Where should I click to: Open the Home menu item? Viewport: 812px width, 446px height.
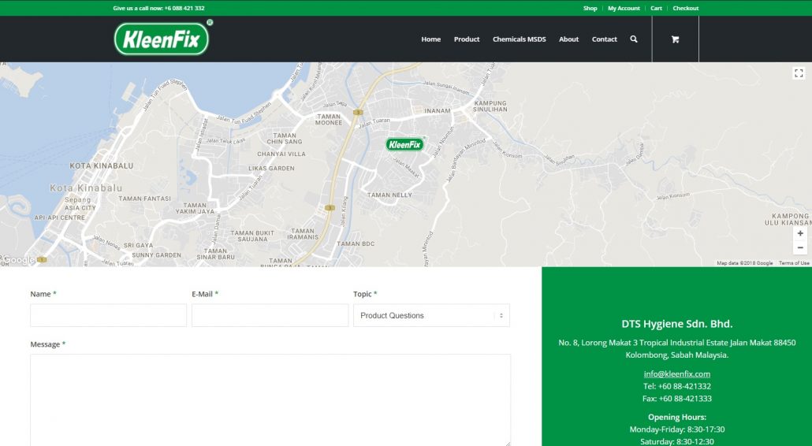[430, 39]
